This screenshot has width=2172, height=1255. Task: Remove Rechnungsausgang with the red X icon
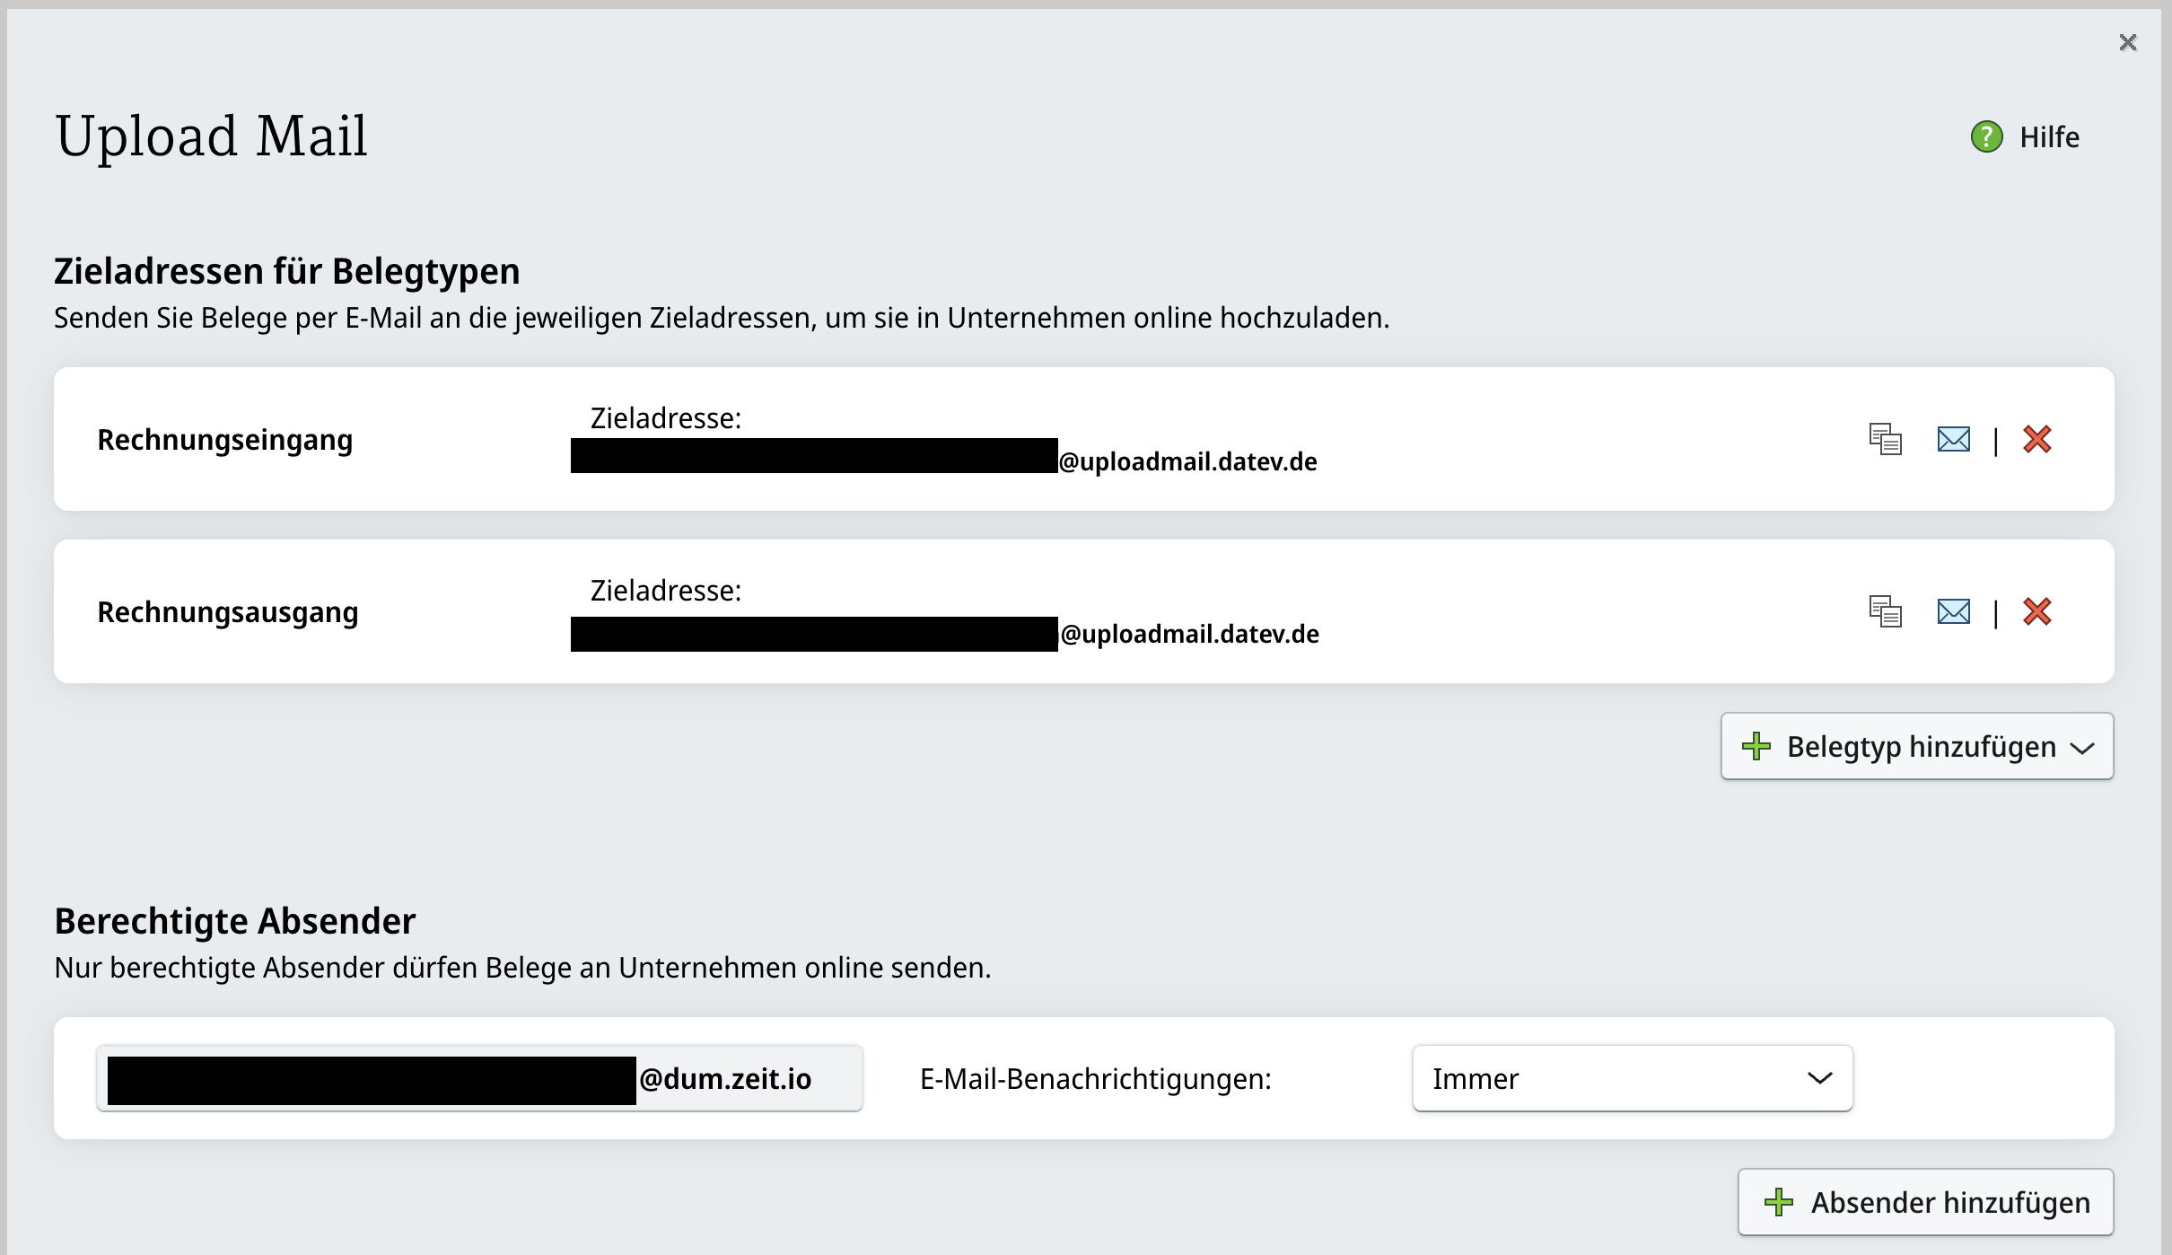2037,610
